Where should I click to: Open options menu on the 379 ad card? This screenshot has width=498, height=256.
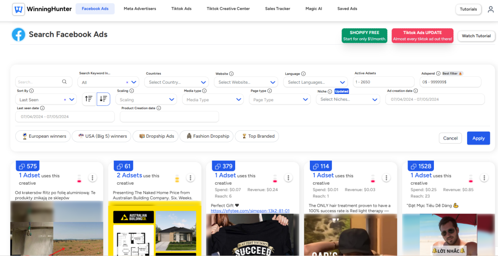tap(288, 178)
